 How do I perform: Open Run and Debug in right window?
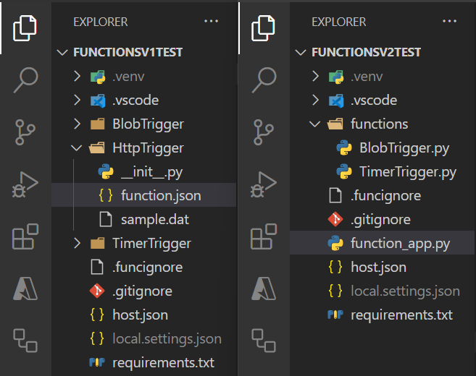point(264,184)
